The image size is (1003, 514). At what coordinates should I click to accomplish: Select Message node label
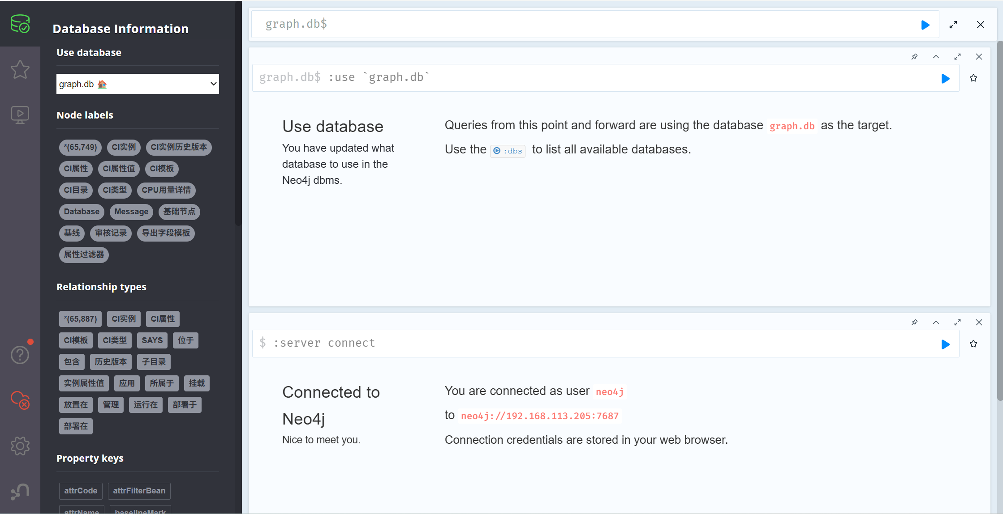131,212
